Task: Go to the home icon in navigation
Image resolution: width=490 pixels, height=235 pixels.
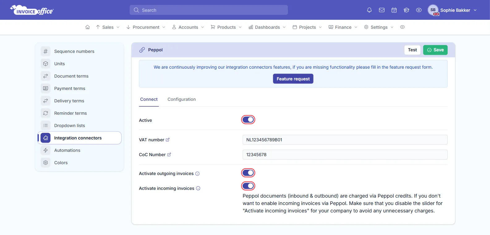Action: [87, 27]
